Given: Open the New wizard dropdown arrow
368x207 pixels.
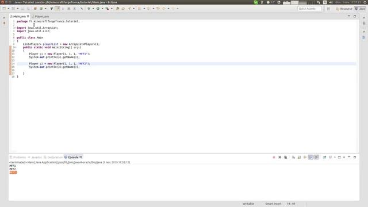Looking at the screenshot, I should [9, 9].
